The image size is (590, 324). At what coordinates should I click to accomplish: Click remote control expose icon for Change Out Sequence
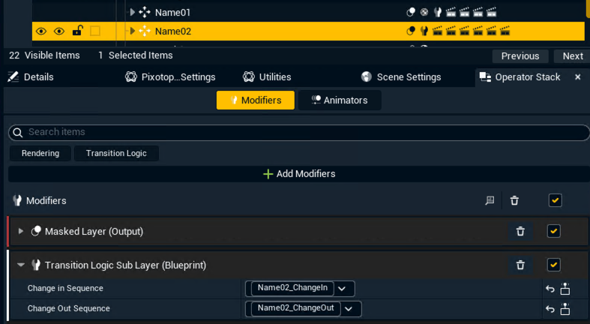[565, 309]
